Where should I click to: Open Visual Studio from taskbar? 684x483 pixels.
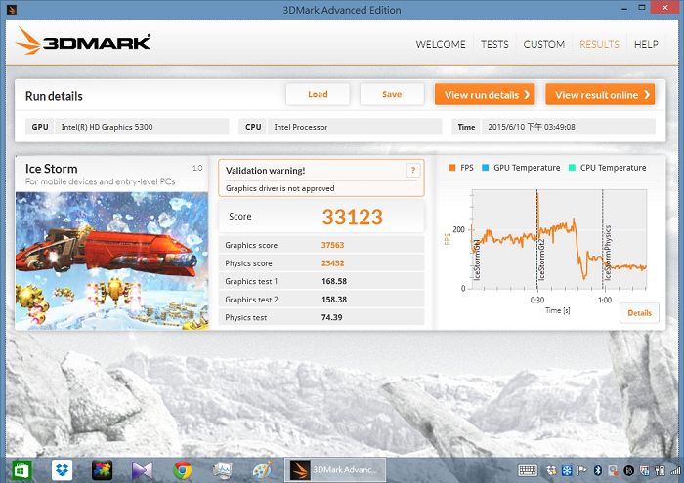[143, 471]
